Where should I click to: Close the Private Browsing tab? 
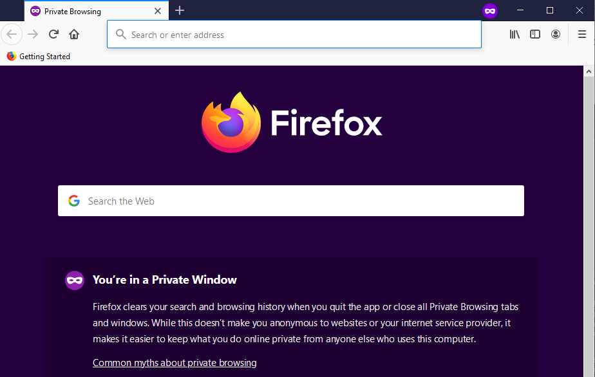coord(158,10)
